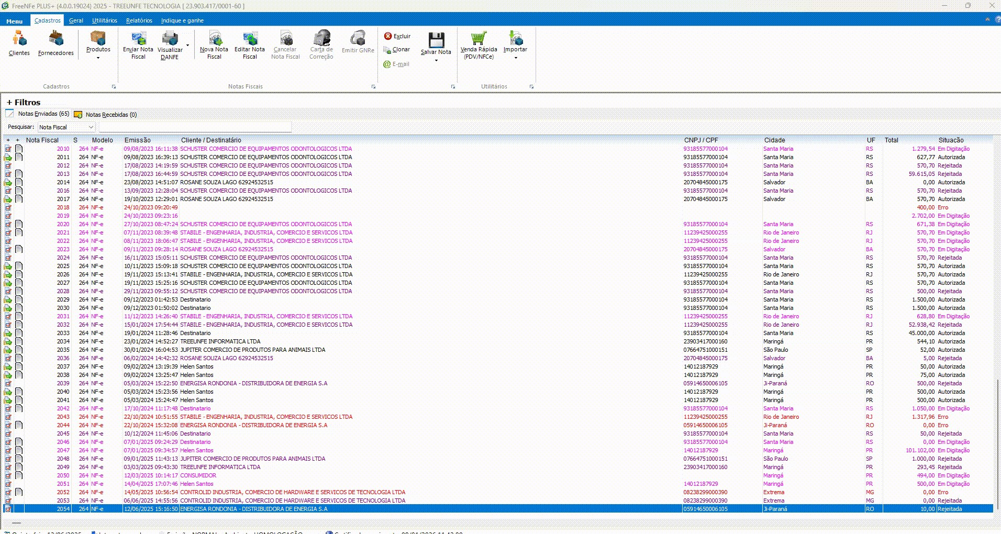Open the Produtos dropdown arrow
1001x534 pixels.
click(98, 58)
